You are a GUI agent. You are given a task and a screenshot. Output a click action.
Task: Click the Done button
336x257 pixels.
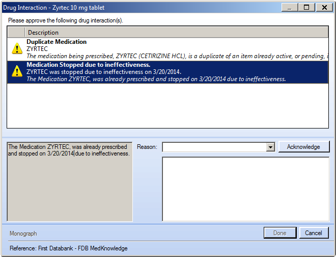click(x=280, y=233)
